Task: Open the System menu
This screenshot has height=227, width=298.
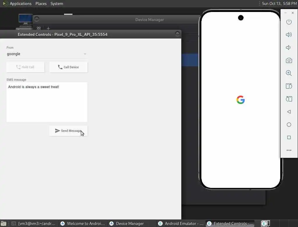Action: [57, 4]
